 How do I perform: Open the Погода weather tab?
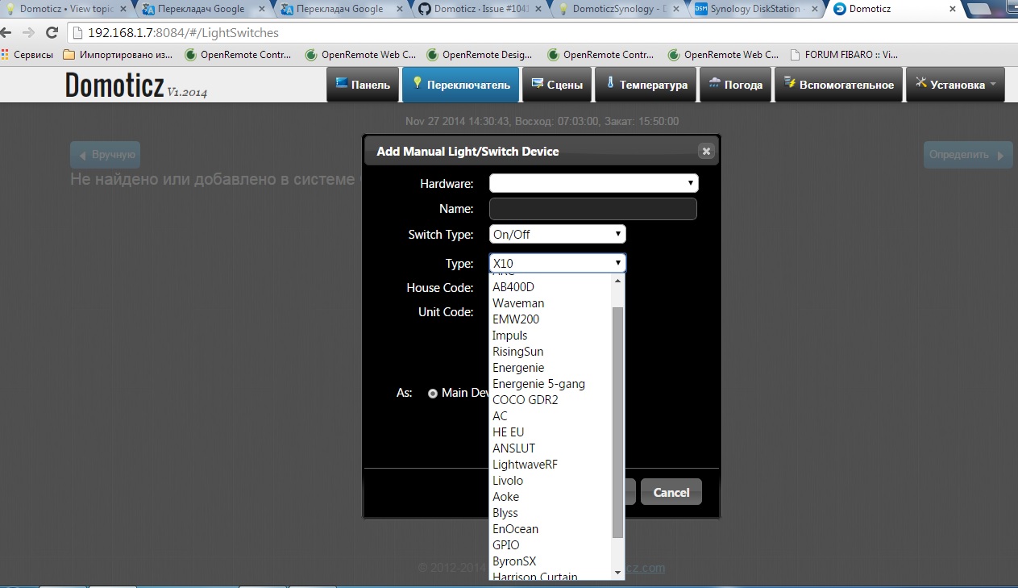[735, 85]
